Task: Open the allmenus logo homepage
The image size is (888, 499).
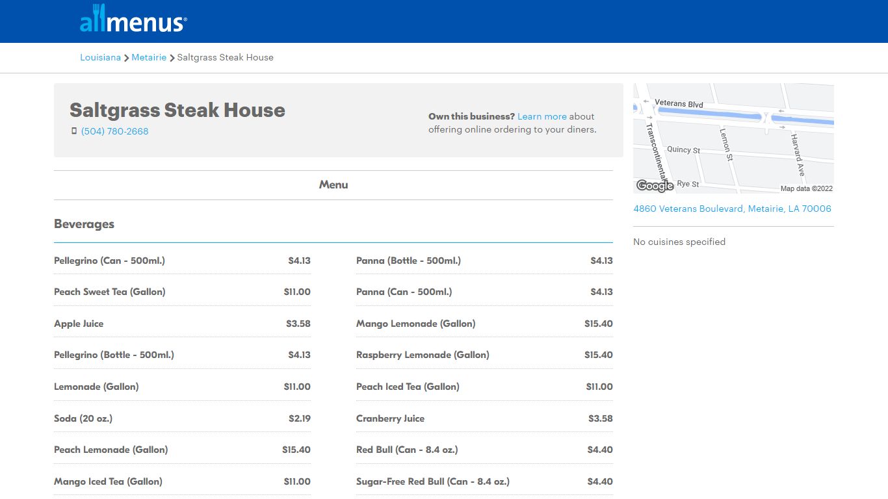Action: (133, 19)
